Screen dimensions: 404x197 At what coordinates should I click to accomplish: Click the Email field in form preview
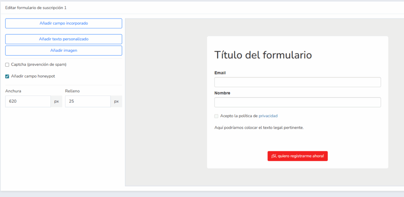coord(297,82)
